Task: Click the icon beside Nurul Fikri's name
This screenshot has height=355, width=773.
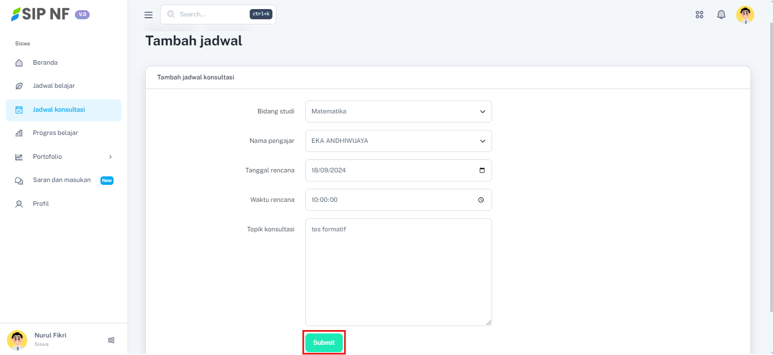Action: (x=111, y=340)
